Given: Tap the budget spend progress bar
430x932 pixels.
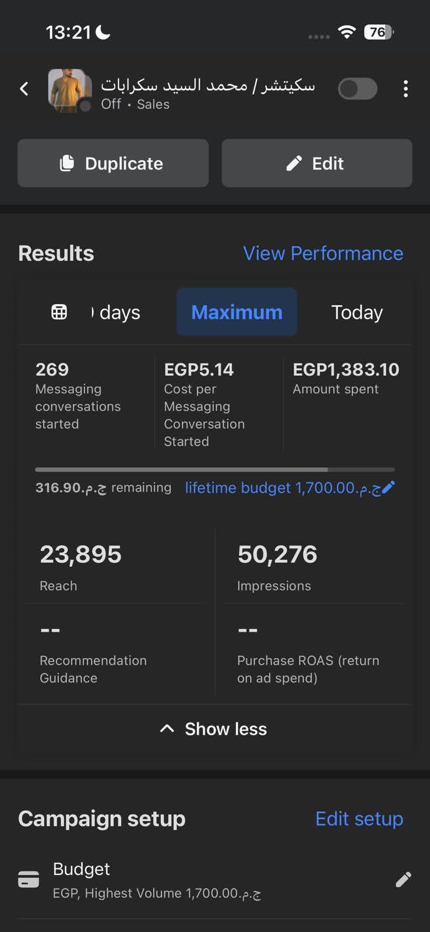Looking at the screenshot, I should click(x=214, y=469).
